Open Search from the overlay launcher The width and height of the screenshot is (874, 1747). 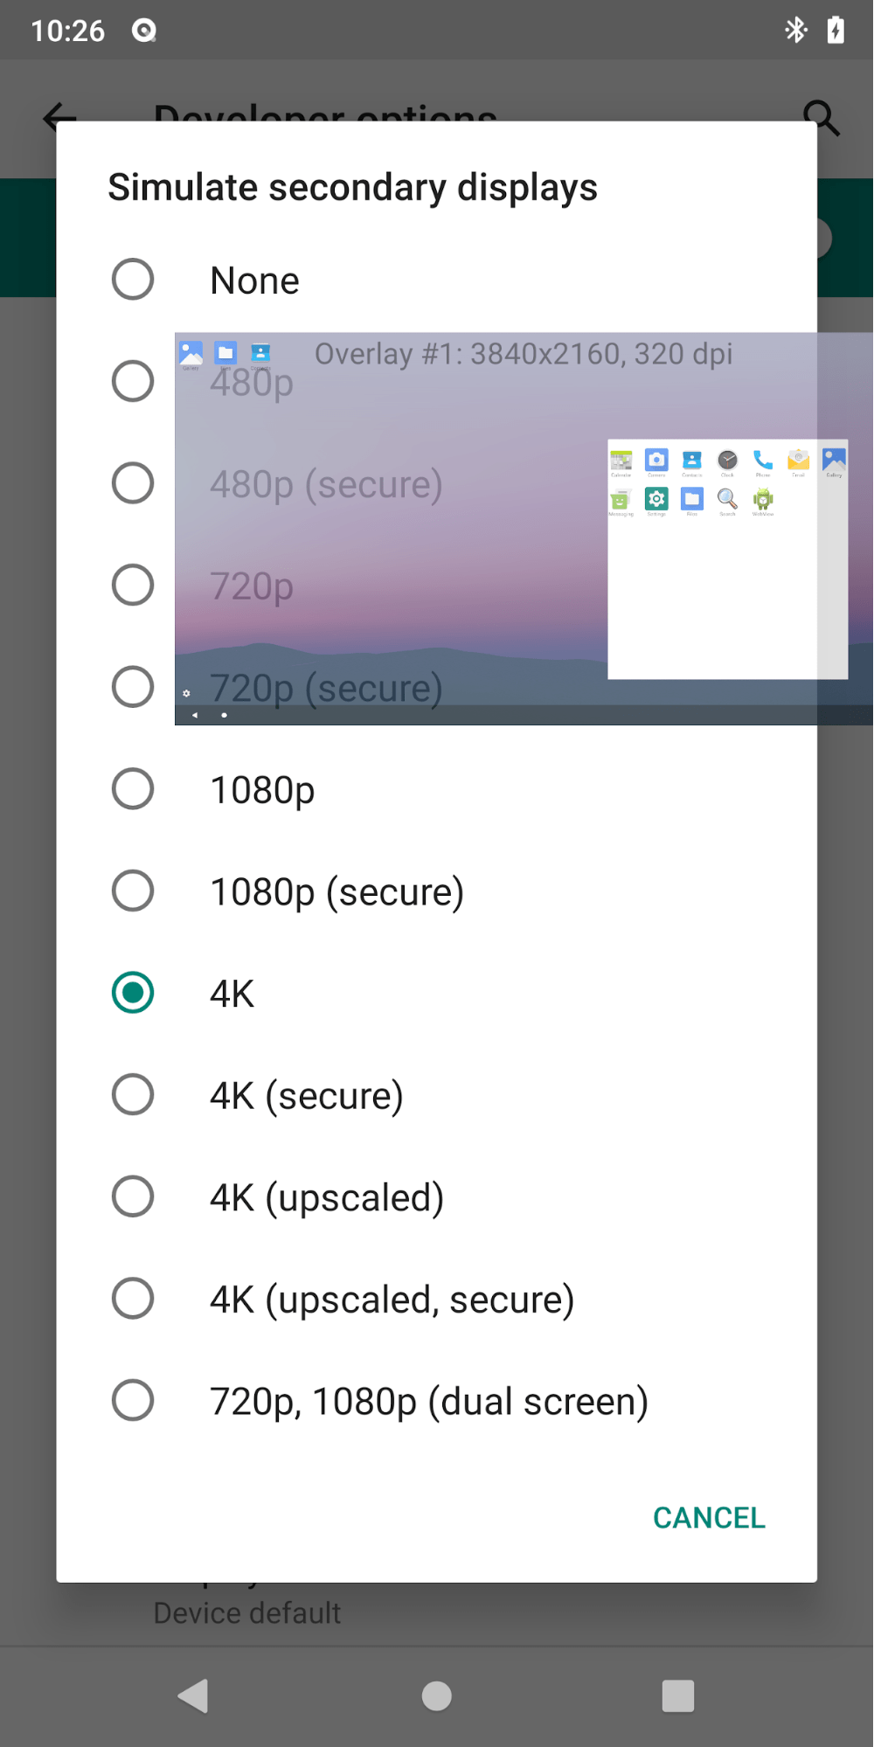point(726,498)
